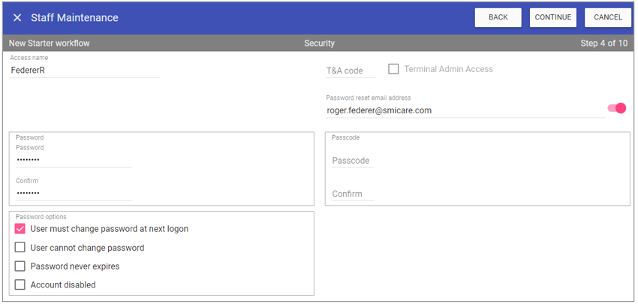Image resolution: width=638 pixels, height=304 pixels.
Task: Tick the Account disabled checkbox
Action: [20, 285]
